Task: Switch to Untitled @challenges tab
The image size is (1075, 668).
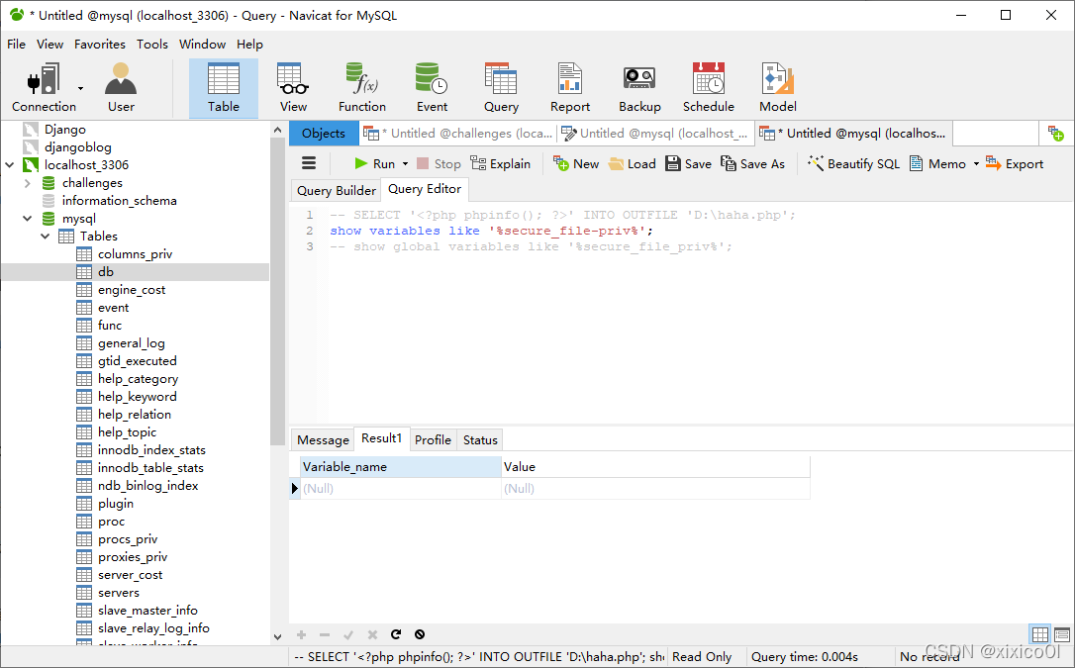Action: (x=458, y=133)
